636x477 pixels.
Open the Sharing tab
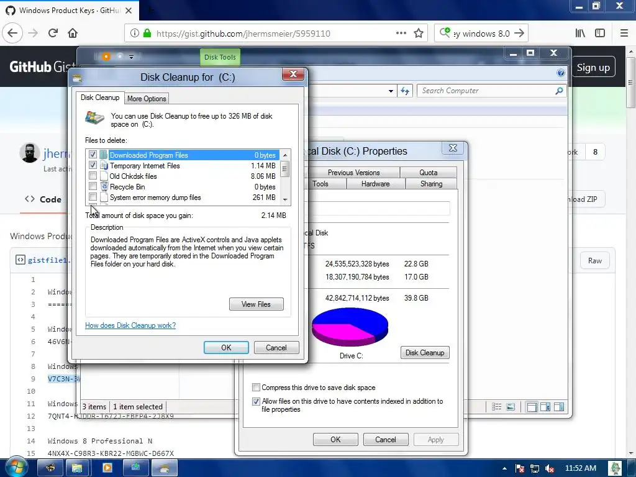click(431, 184)
